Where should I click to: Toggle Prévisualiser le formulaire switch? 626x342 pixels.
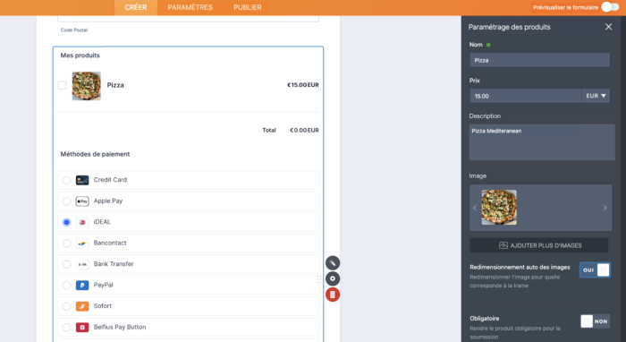tap(610, 7)
